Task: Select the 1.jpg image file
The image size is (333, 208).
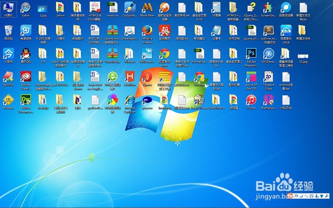Action: point(43,10)
